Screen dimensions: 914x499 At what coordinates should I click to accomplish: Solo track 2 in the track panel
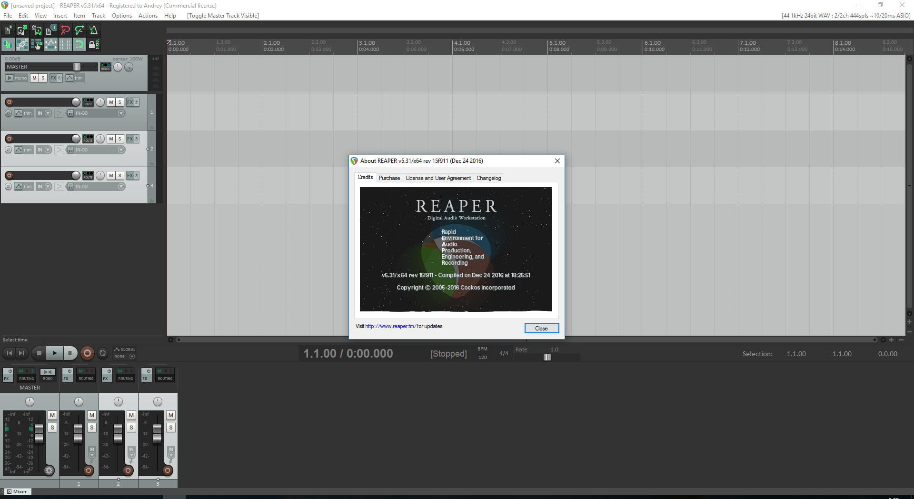click(x=119, y=139)
